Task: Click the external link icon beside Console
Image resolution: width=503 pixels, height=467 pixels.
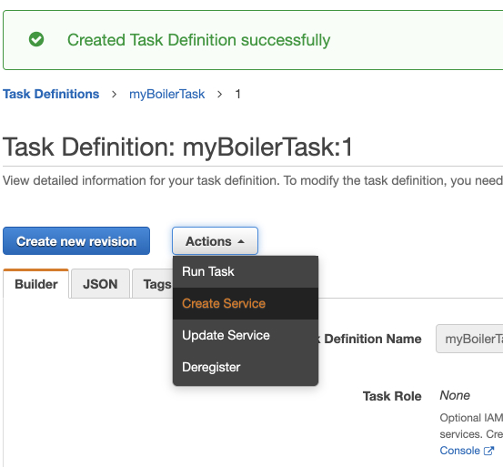Action: point(488,451)
